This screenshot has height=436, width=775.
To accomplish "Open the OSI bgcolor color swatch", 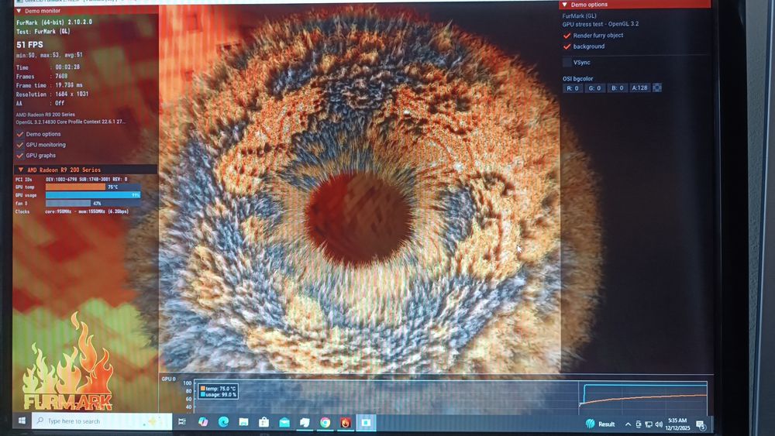I will tap(657, 88).
